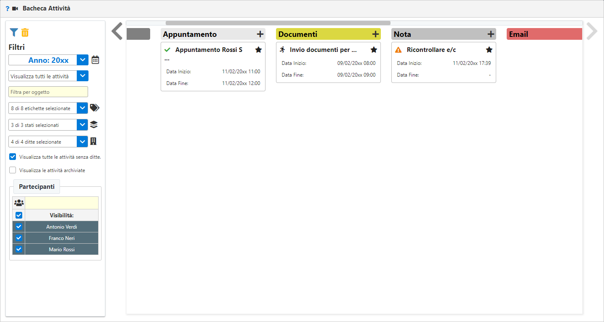Uncheck Franco Neri participant checkbox
The image size is (604, 322).
(19, 238)
